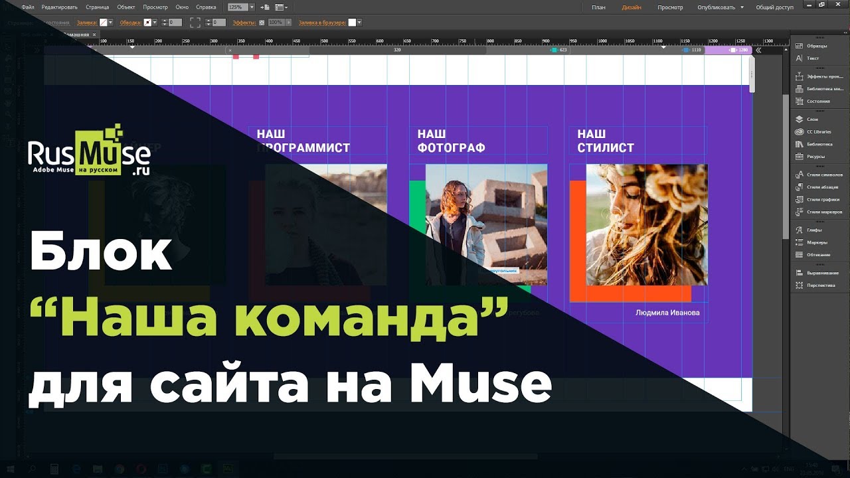Click Просмотр preview mode button
Viewport: 850px width, 478px height.
pos(670,7)
